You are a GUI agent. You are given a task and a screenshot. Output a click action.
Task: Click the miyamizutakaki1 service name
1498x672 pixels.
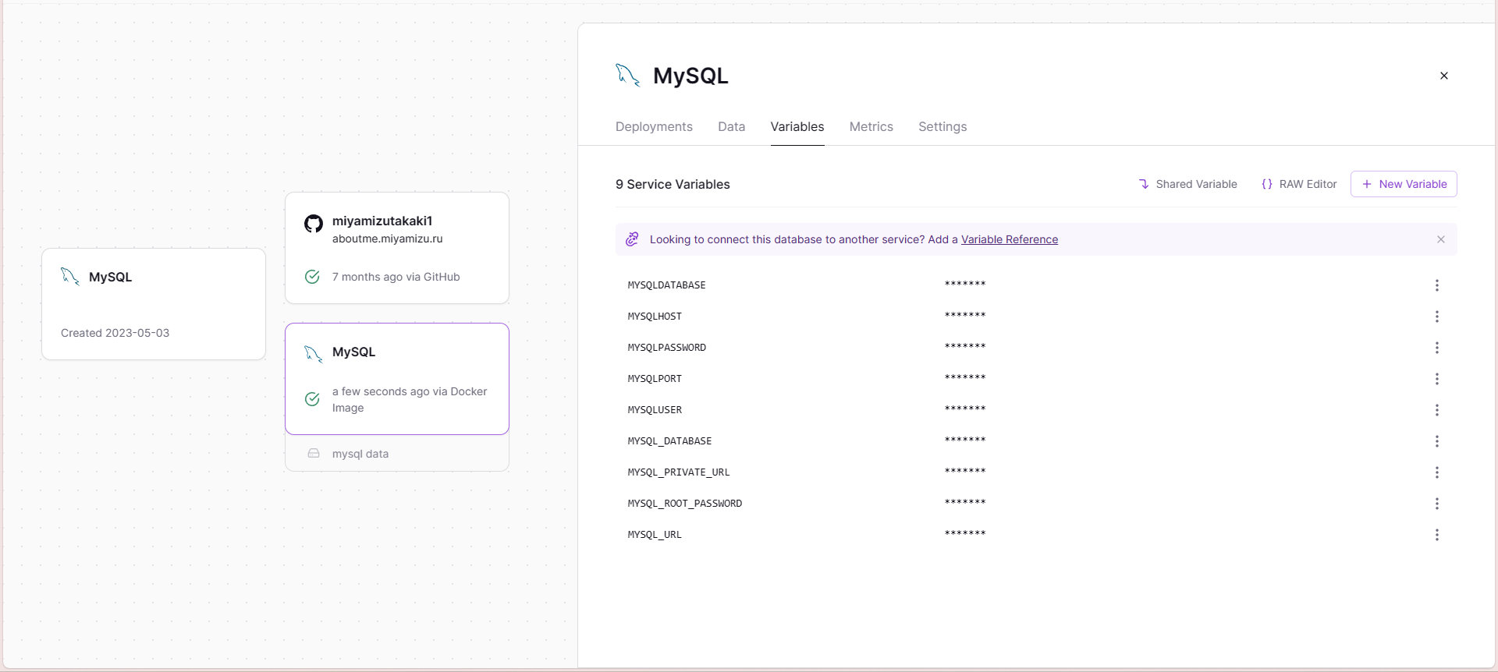(x=382, y=221)
